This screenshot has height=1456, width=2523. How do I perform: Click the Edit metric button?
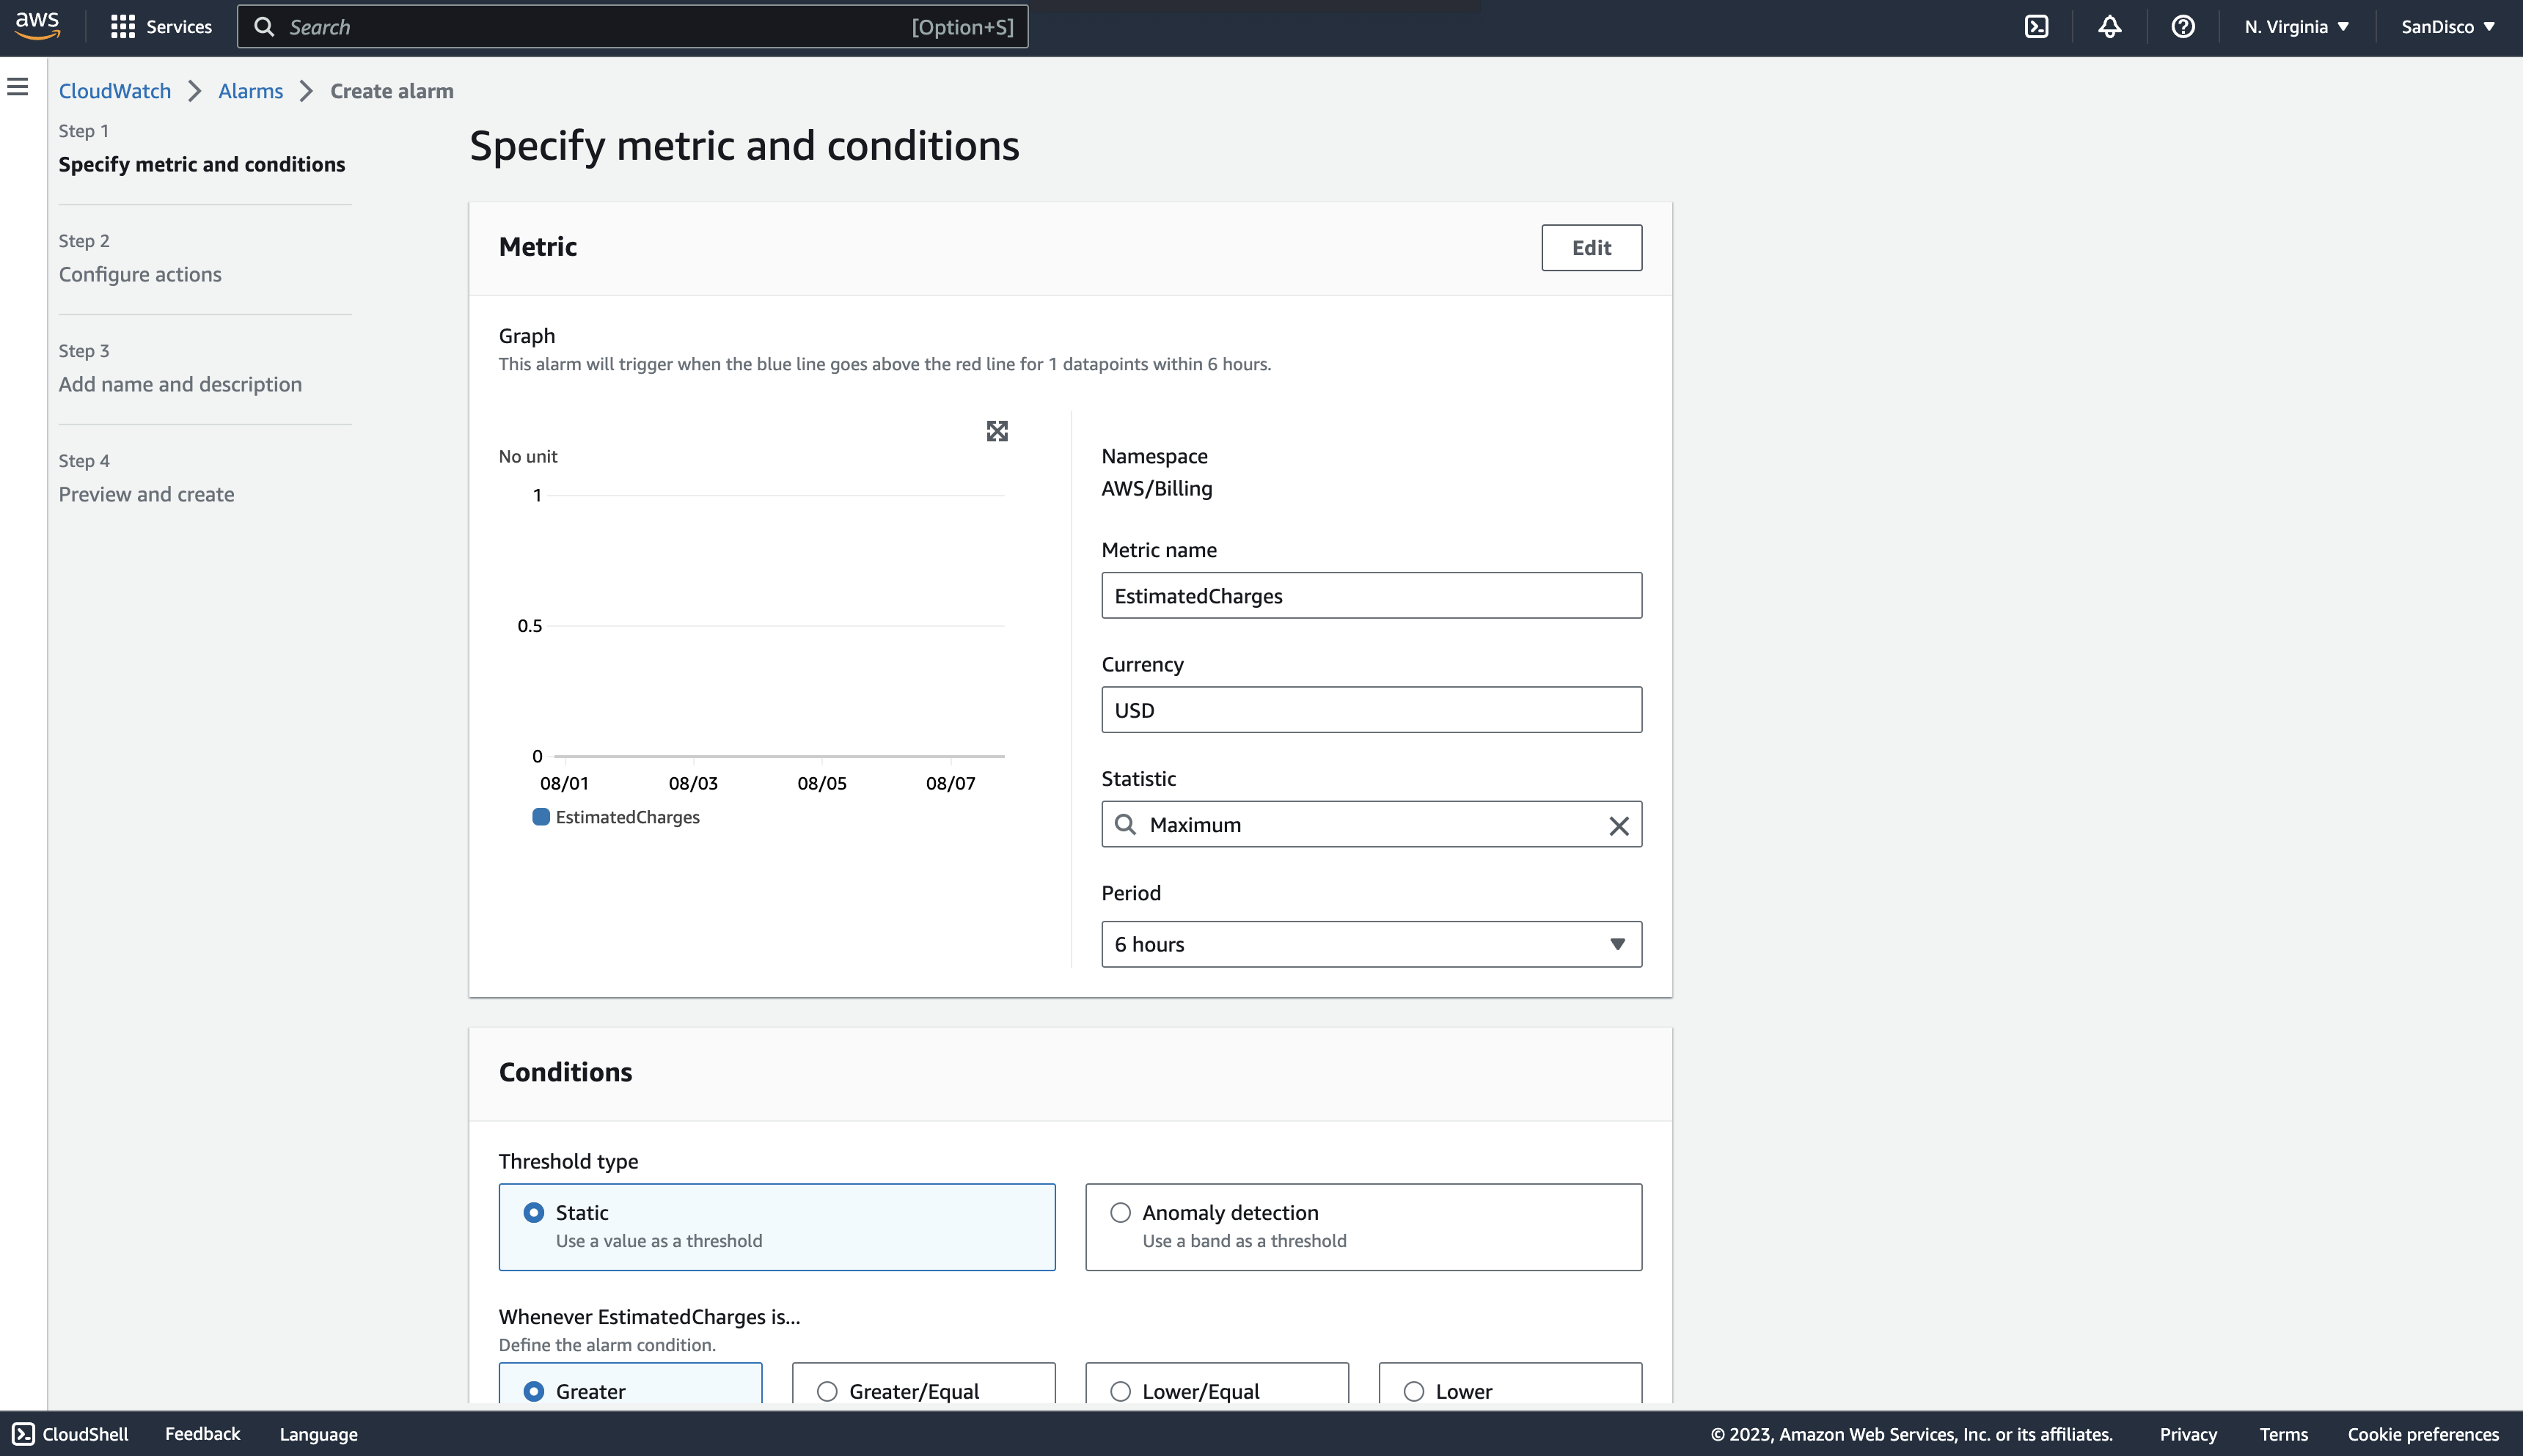point(1591,248)
